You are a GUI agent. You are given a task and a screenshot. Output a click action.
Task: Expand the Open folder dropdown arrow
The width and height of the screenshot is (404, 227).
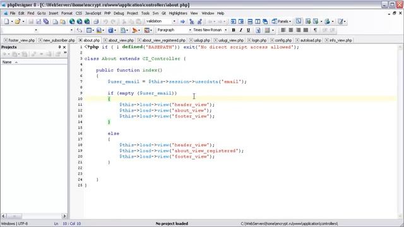tap(23, 21)
